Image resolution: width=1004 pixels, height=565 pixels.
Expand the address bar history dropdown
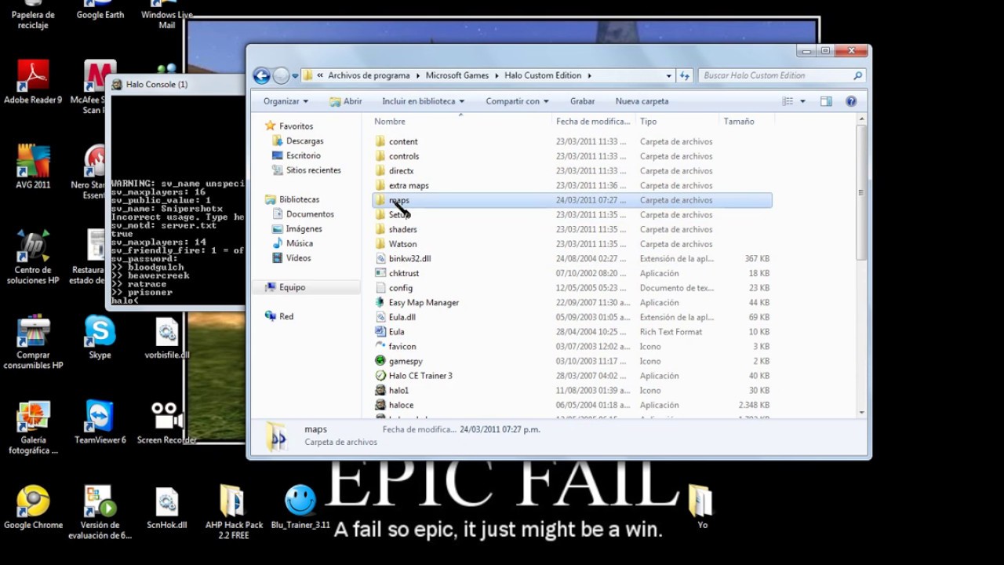coord(669,75)
